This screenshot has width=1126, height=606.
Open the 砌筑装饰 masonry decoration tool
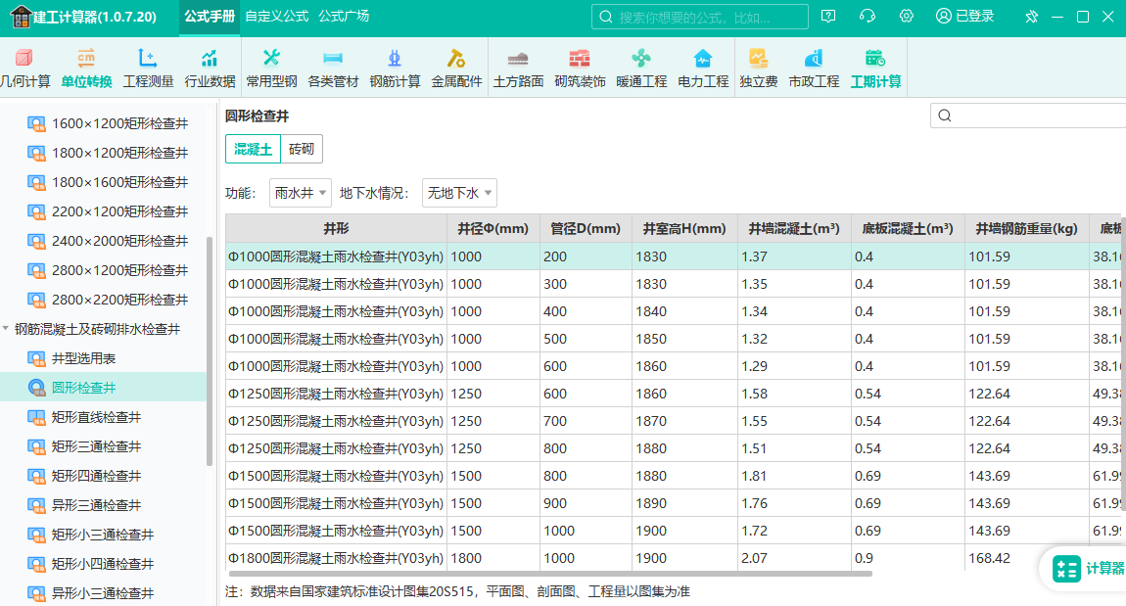click(x=580, y=69)
